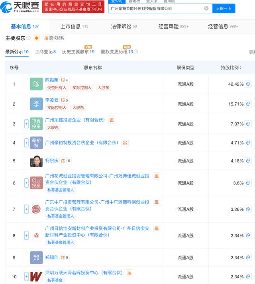Click the bell alert icon beside 主要股东

coord(36,38)
